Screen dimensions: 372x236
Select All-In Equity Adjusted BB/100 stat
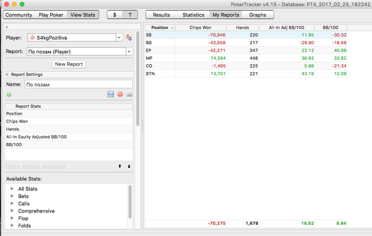click(x=69, y=137)
